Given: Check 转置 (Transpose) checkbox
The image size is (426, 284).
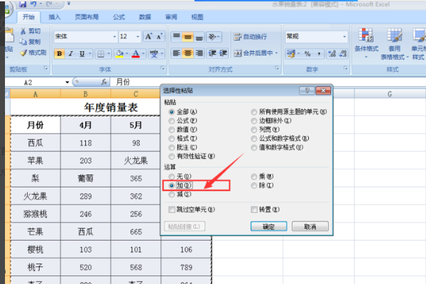Looking at the screenshot, I should (x=254, y=209).
